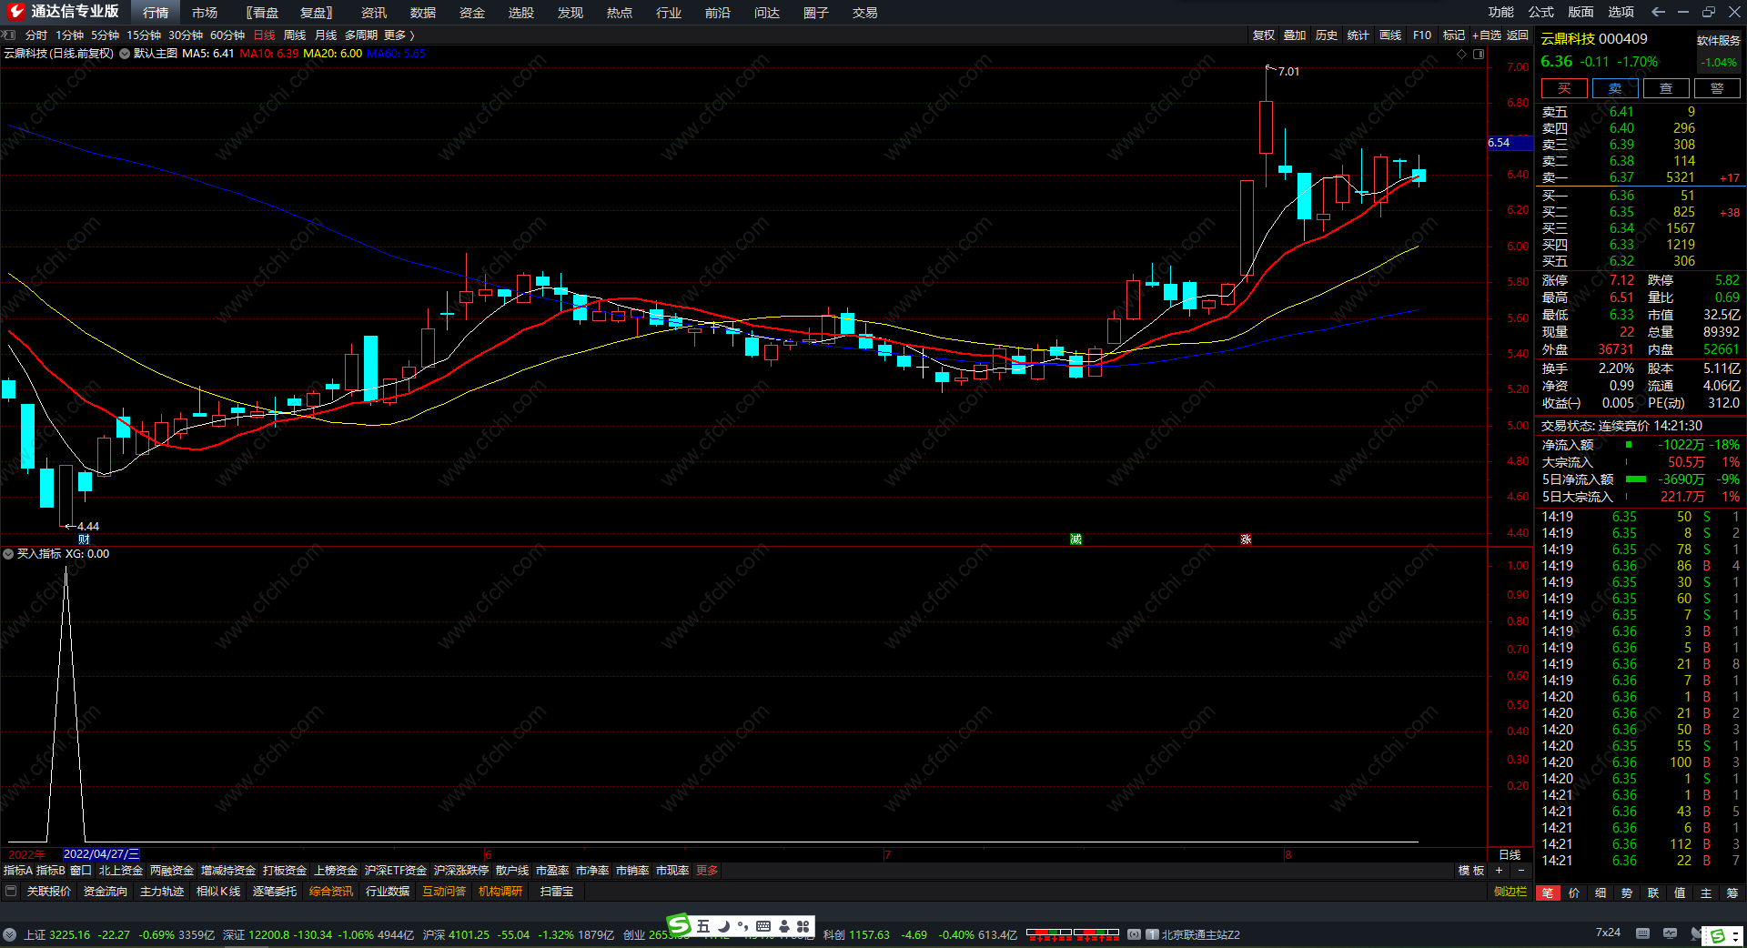Click the small settings icon beside 默认主图
The image size is (1747, 948).
125,54
